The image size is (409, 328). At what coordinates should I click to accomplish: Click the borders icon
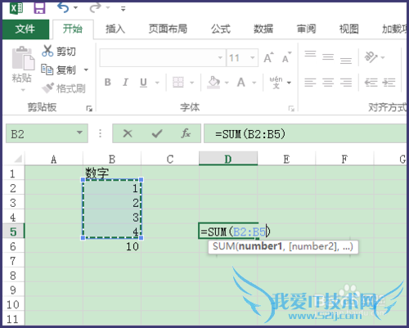click(x=178, y=82)
